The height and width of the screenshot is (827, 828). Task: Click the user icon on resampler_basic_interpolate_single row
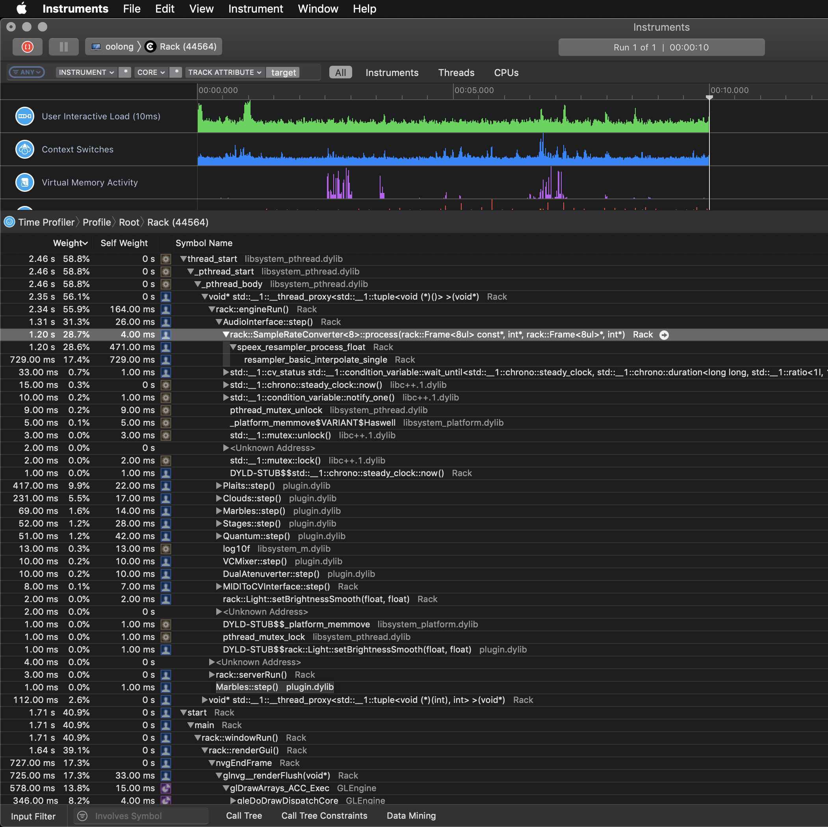click(166, 360)
